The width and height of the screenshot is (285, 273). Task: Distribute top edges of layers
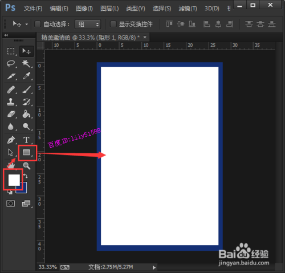coord(249,24)
